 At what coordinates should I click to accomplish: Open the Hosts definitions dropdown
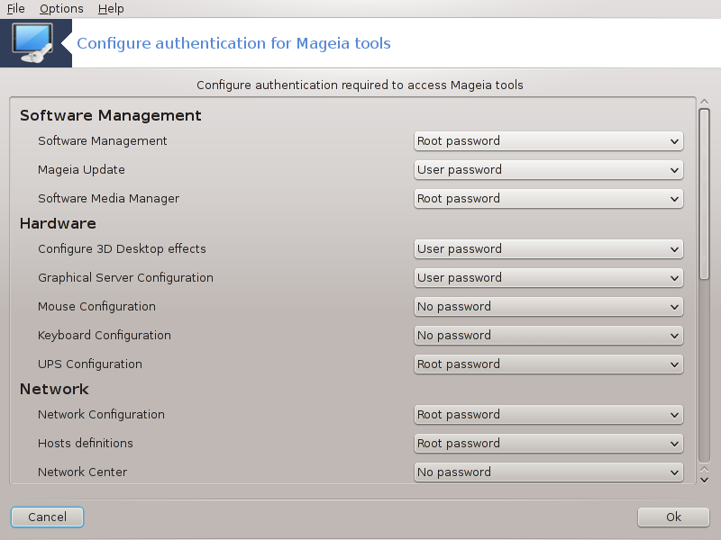tap(549, 444)
